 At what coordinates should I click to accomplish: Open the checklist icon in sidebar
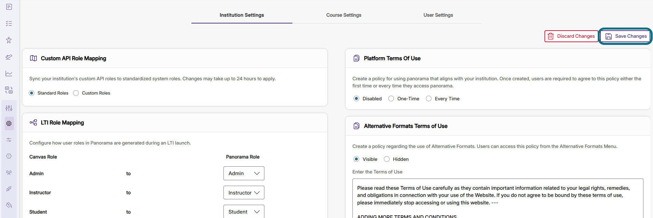(x=9, y=23)
